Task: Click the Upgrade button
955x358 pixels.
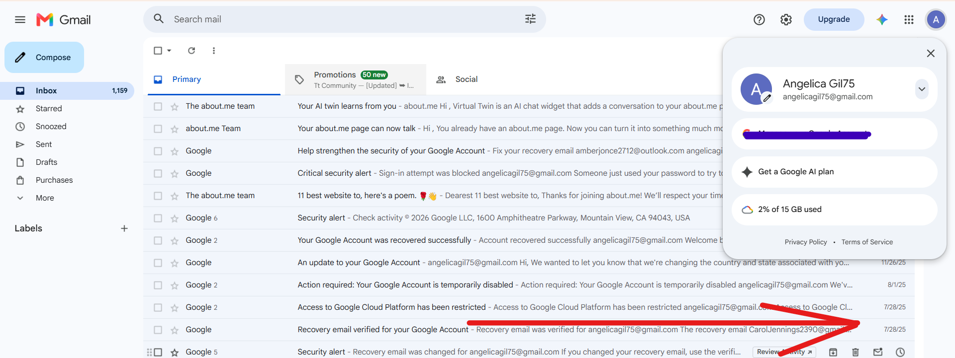Action: point(834,19)
